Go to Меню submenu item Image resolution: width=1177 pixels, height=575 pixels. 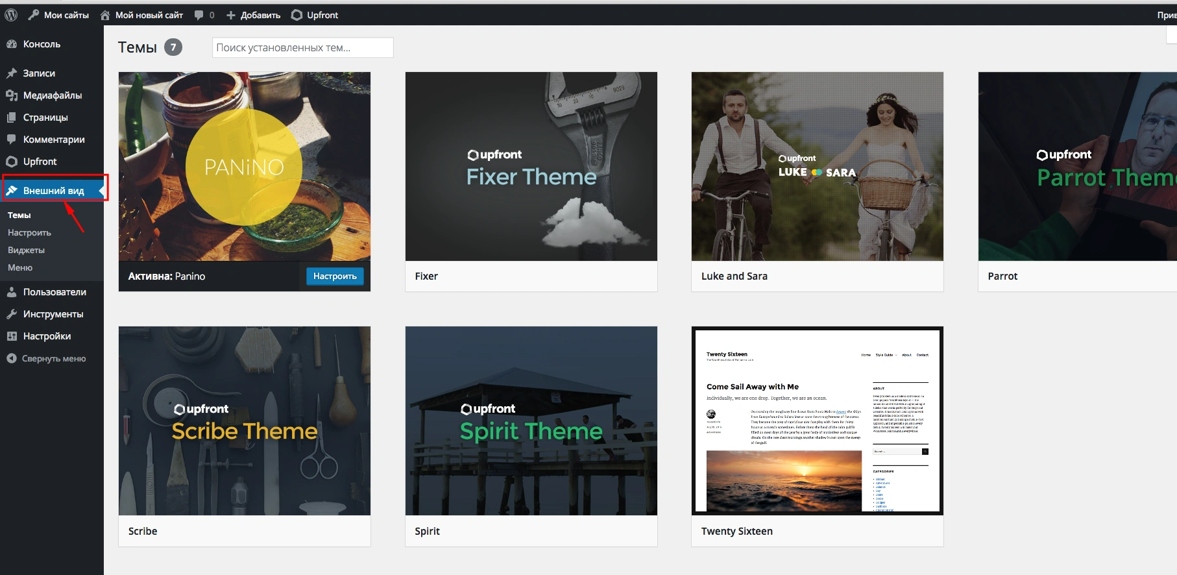(x=20, y=267)
